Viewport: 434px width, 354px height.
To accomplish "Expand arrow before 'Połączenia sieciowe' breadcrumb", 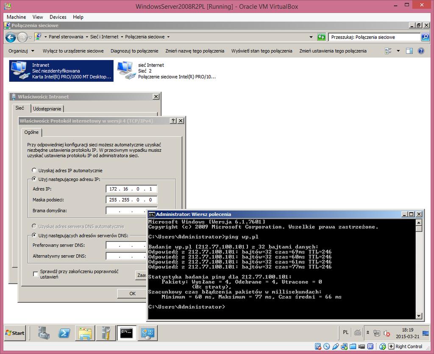I will [x=122, y=37].
